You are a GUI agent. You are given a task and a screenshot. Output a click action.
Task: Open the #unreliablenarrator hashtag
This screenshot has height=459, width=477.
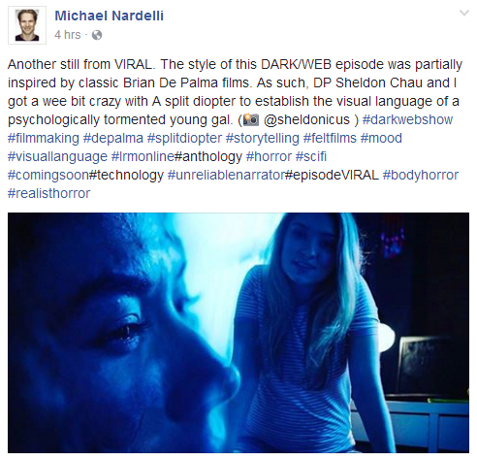pyautogui.click(x=227, y=175)
